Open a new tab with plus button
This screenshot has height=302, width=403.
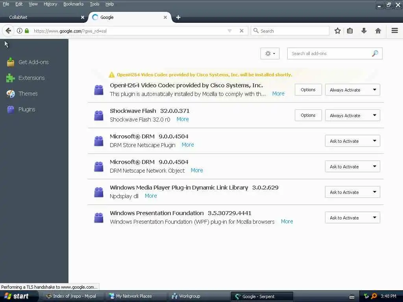[x=178, y=17]
